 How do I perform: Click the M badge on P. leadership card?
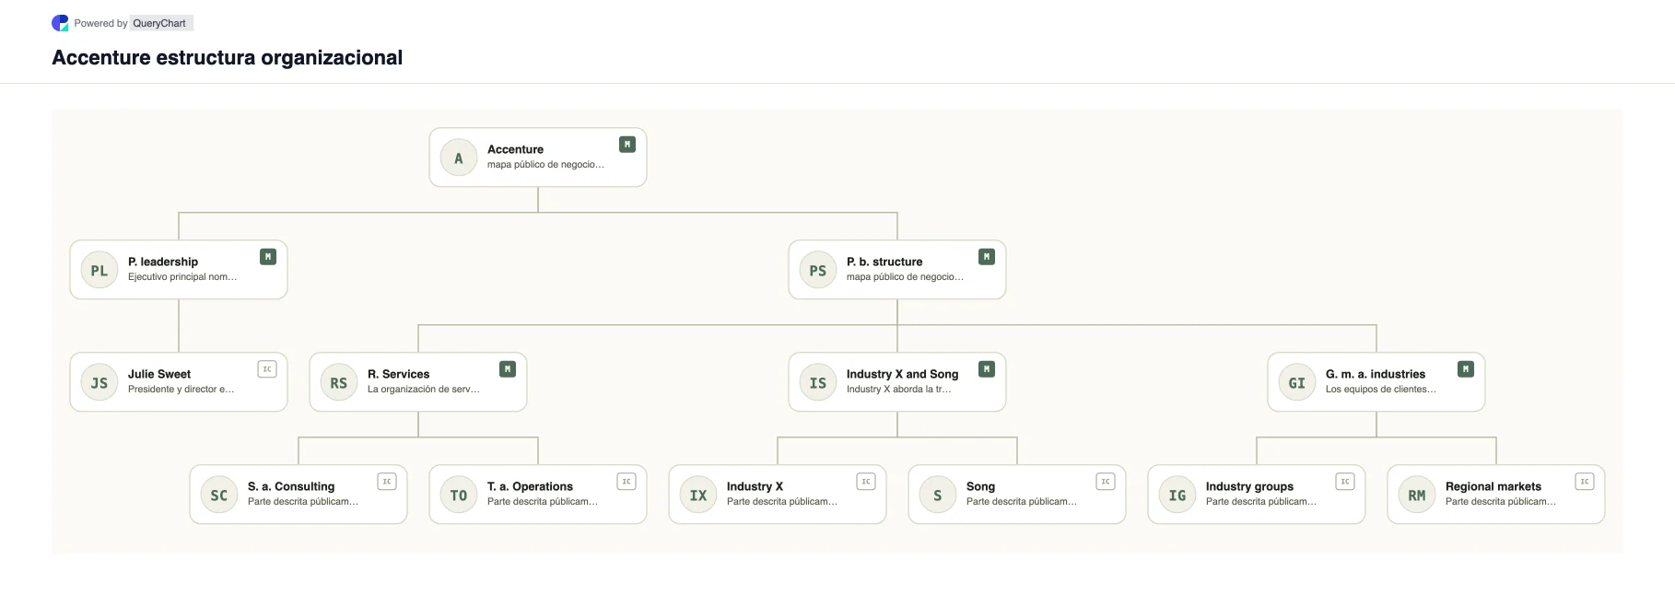(x=268, y=257)
